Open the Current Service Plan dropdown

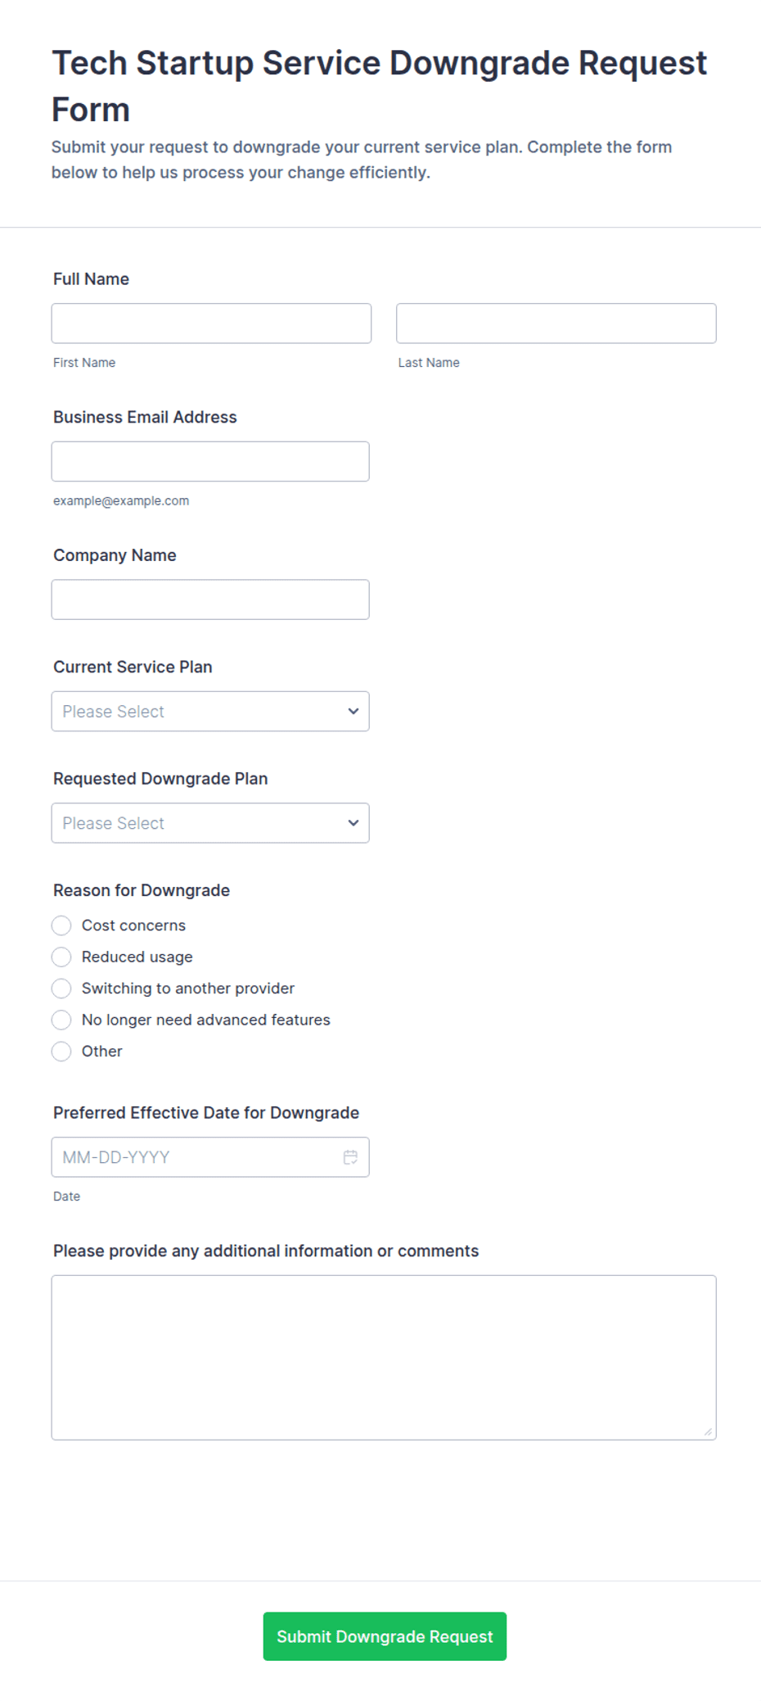210,711
